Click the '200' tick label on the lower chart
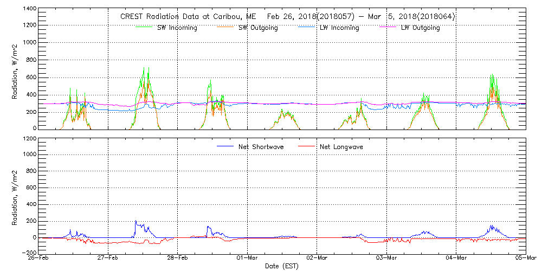 point(30,221)
